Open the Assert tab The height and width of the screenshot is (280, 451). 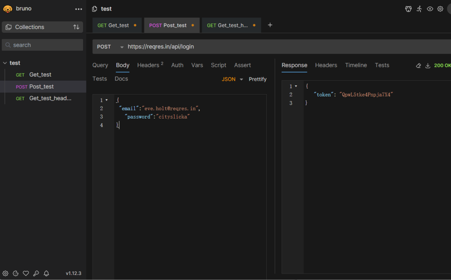pos(242,65)
